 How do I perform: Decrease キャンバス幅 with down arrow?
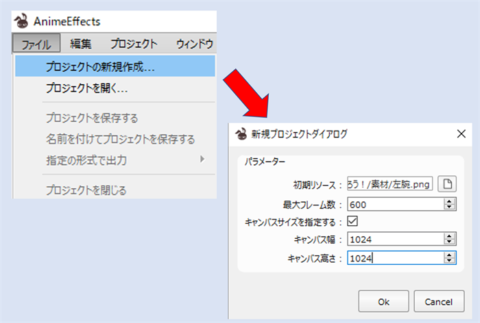point(449,242)
